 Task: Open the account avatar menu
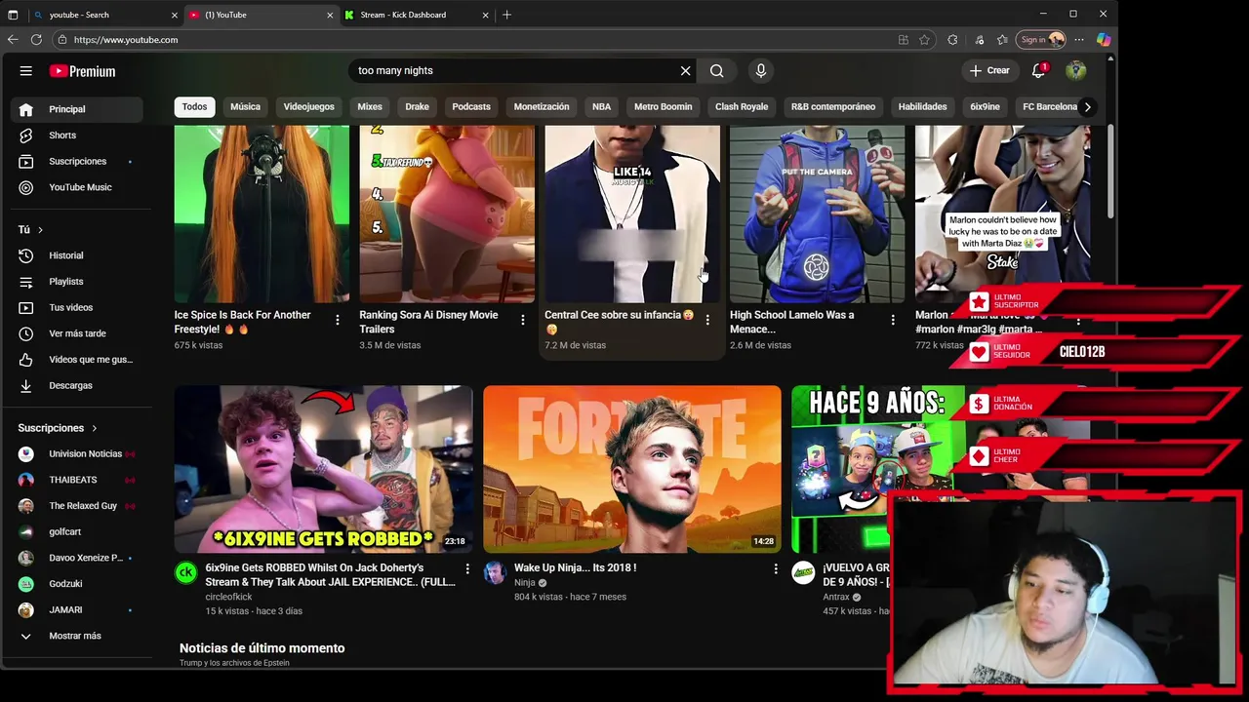click(x=1076, y=70)
